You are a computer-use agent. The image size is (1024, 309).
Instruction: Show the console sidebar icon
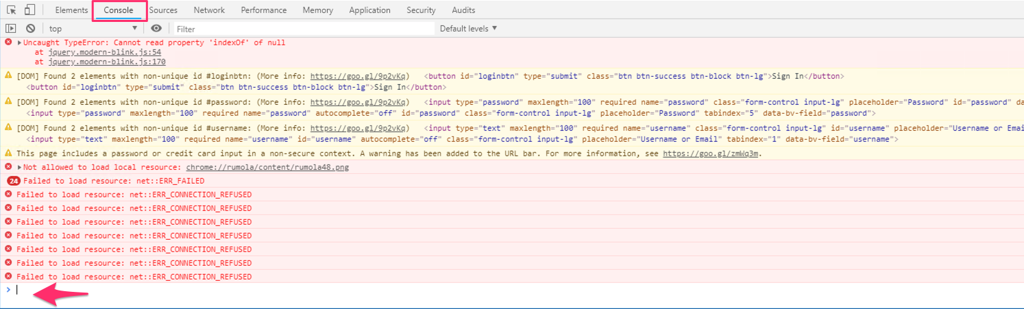(10, 29)
